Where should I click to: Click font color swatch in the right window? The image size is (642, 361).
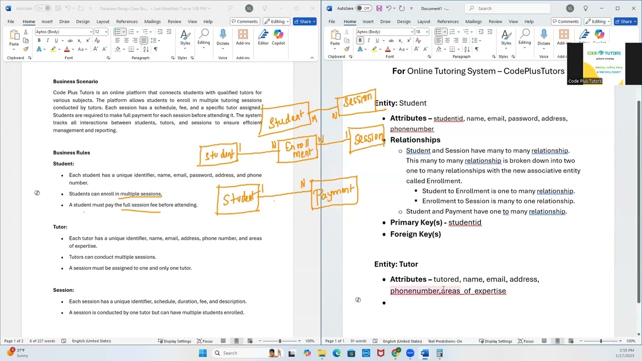point(388,49)
